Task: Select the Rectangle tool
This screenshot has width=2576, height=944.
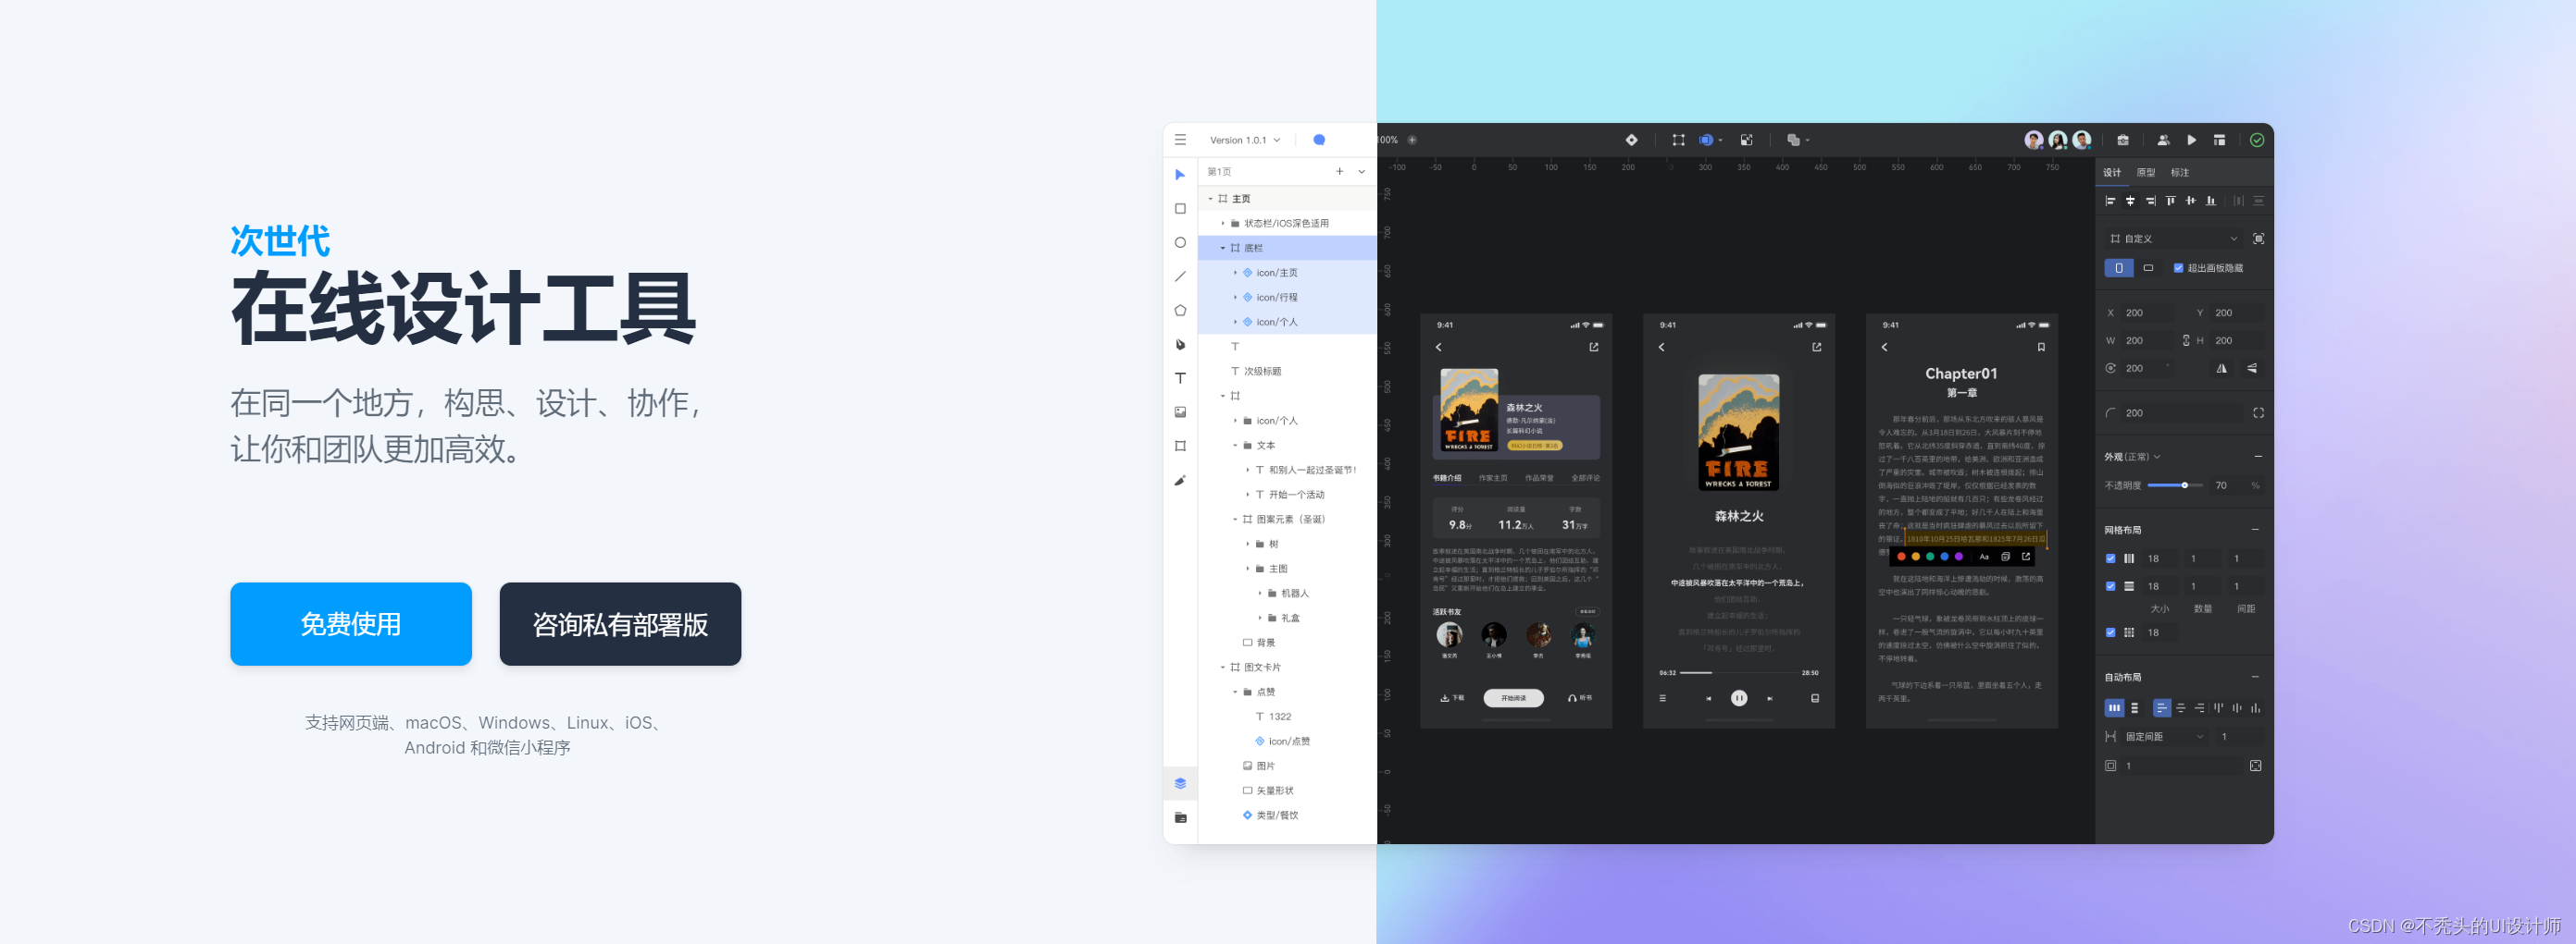Action: (1180, 209)
